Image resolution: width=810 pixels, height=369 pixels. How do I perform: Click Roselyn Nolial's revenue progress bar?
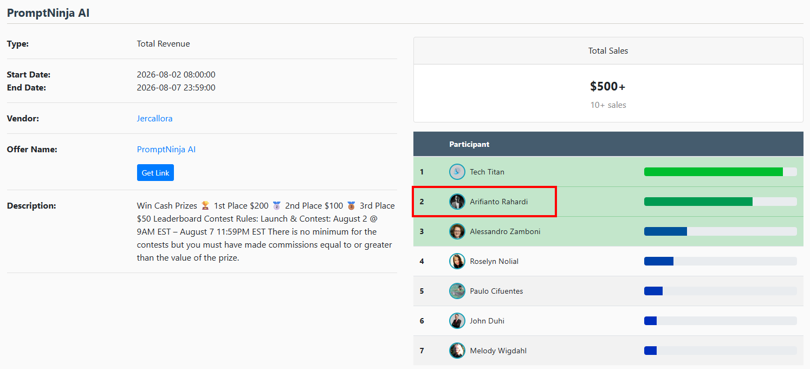point(720,261)
